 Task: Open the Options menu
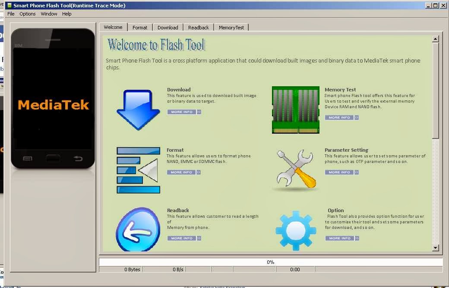(27, 13)
